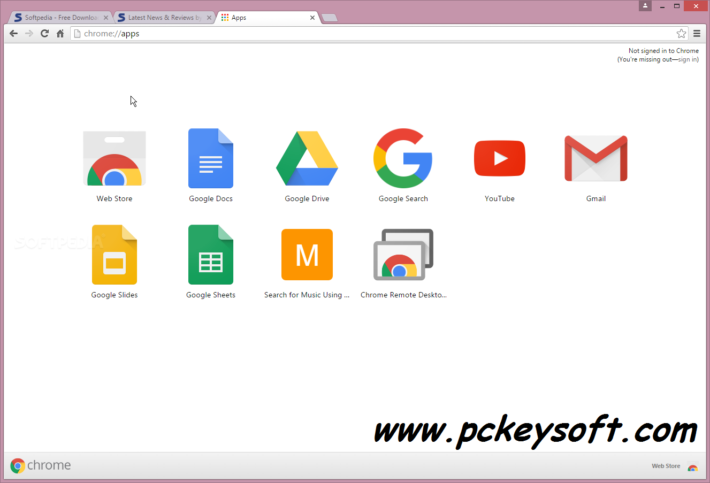Launch Chrome Remote Desktop app

coord(403,255)
